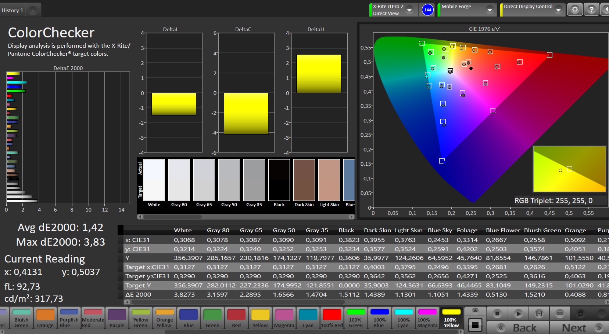Select the 100% Yellow color patch
This screenshot has height=334, width=609.
(451, 318)
